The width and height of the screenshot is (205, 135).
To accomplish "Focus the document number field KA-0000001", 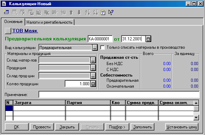I will (x=100, y=39).
